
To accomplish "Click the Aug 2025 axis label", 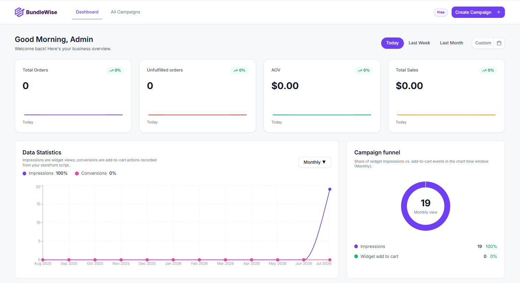I will point(43,264).
